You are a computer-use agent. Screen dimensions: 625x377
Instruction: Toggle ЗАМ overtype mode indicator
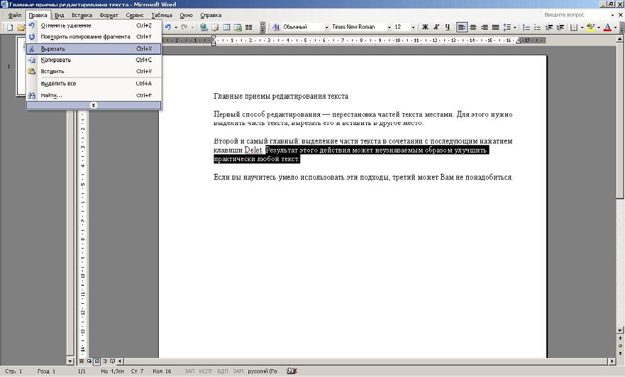pyautogui.click(x=238, y=371)
